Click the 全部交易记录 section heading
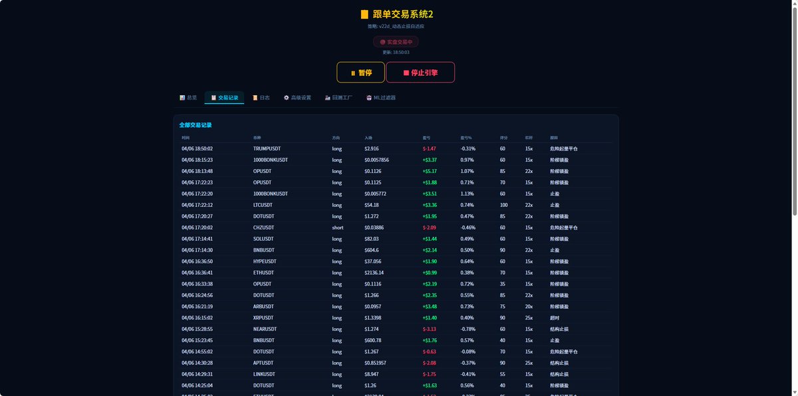The width and height of the screenshot is (798, 396). pos(196,125)
